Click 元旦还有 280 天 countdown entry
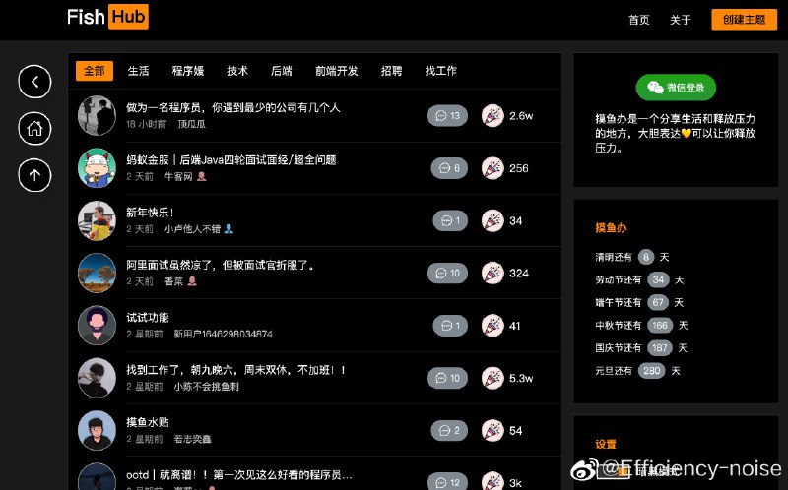The image size is (788, 490). coord(637,371)
